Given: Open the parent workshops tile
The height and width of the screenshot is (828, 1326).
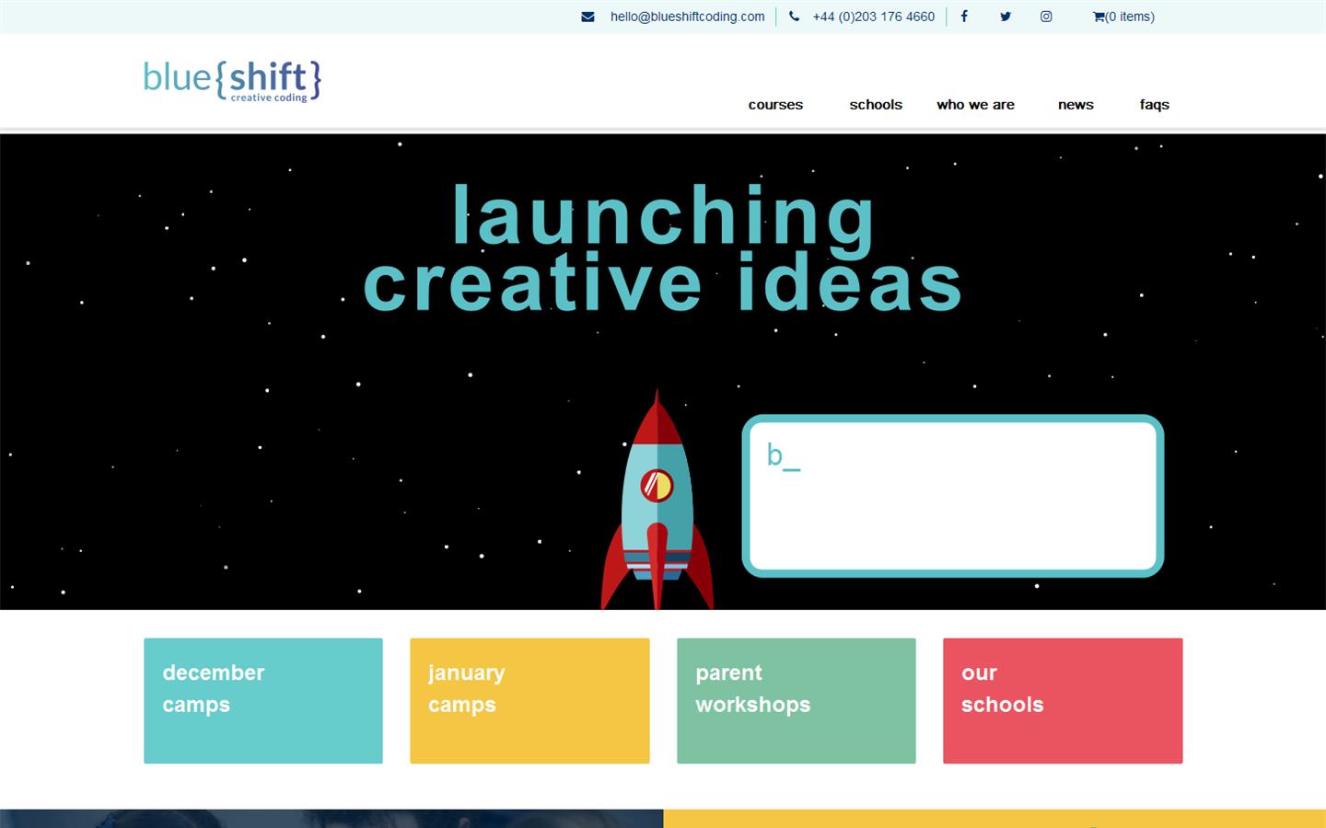Looking at the screenshot, I should [x=796, y=700].
